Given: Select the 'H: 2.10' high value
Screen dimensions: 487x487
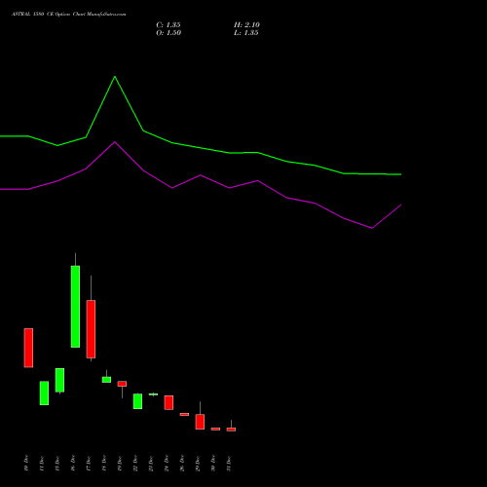Looking at the screenshot, I should [246, 25].
